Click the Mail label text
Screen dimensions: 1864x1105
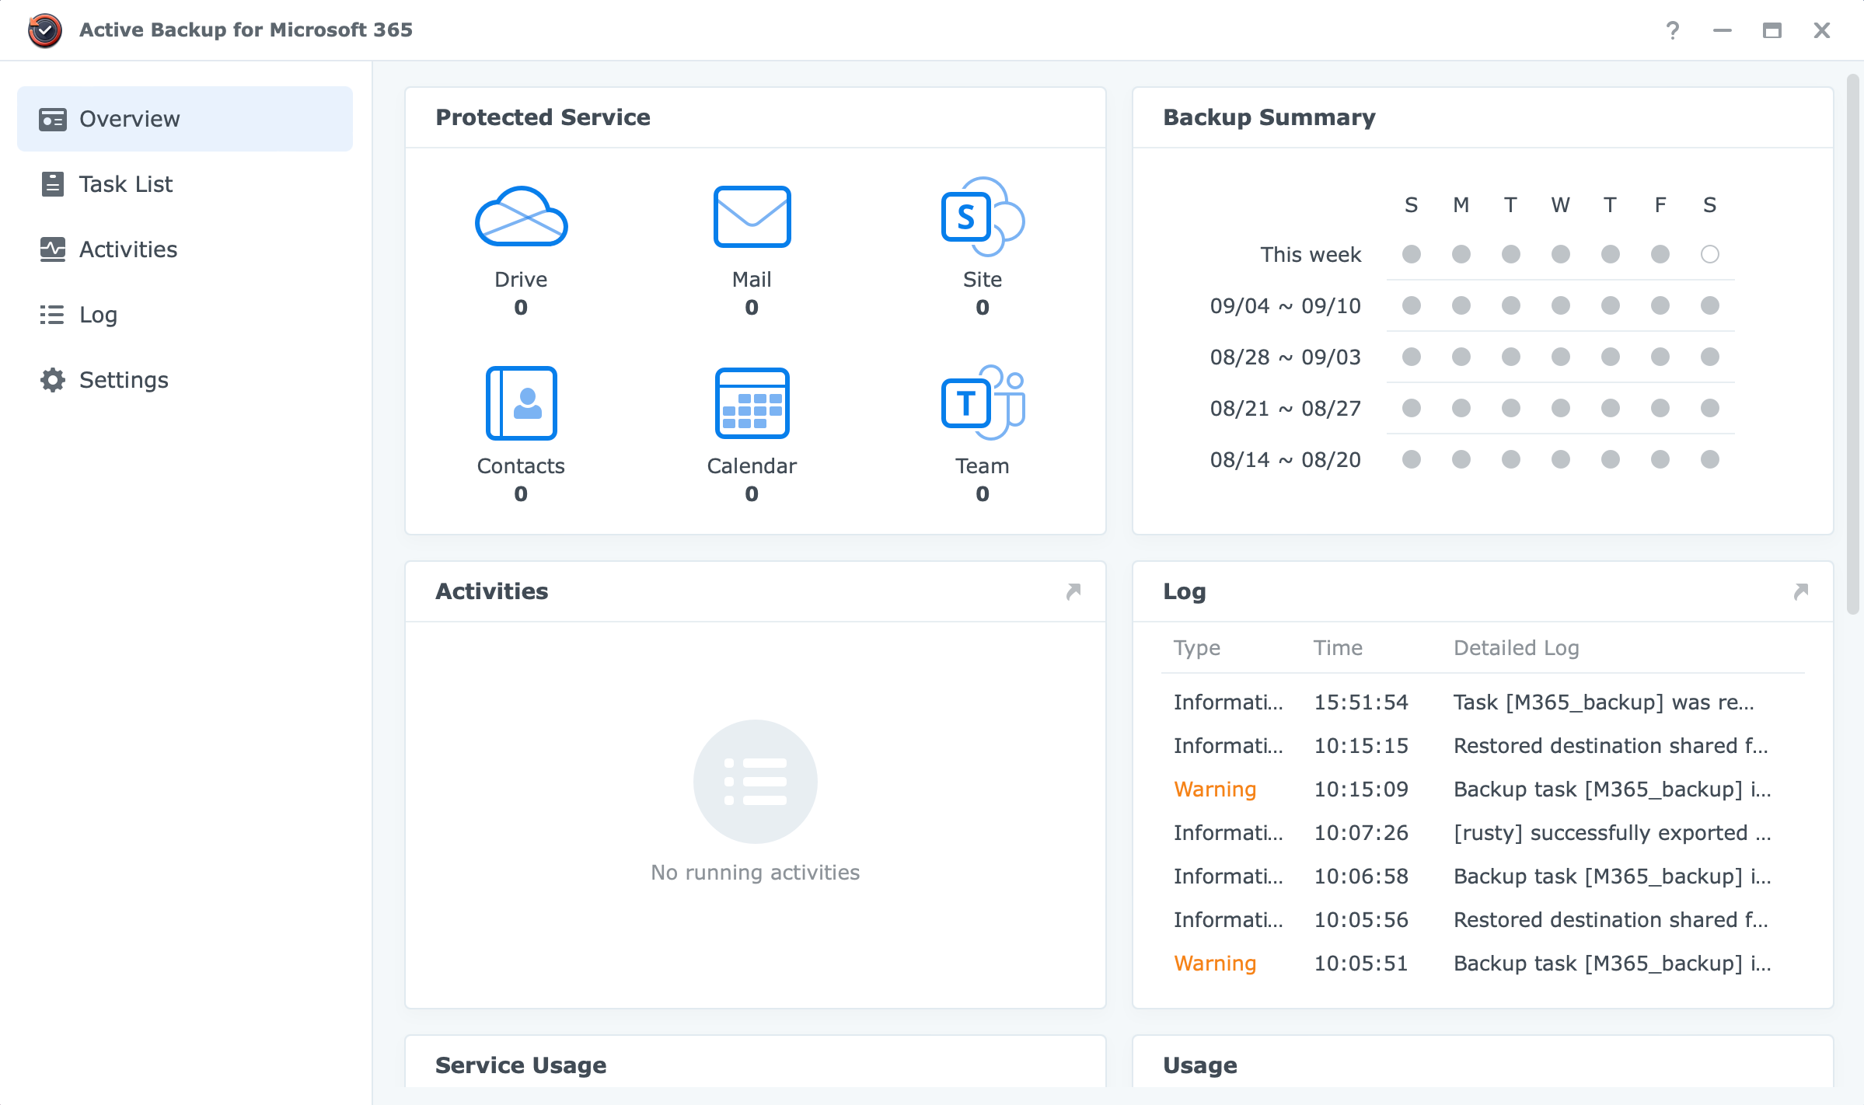click(x=752, y=280)
